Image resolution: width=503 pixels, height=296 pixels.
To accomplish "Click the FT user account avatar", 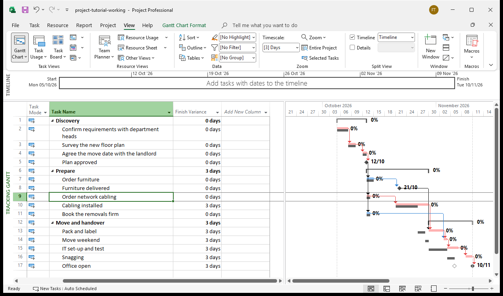I will (434, 10).
